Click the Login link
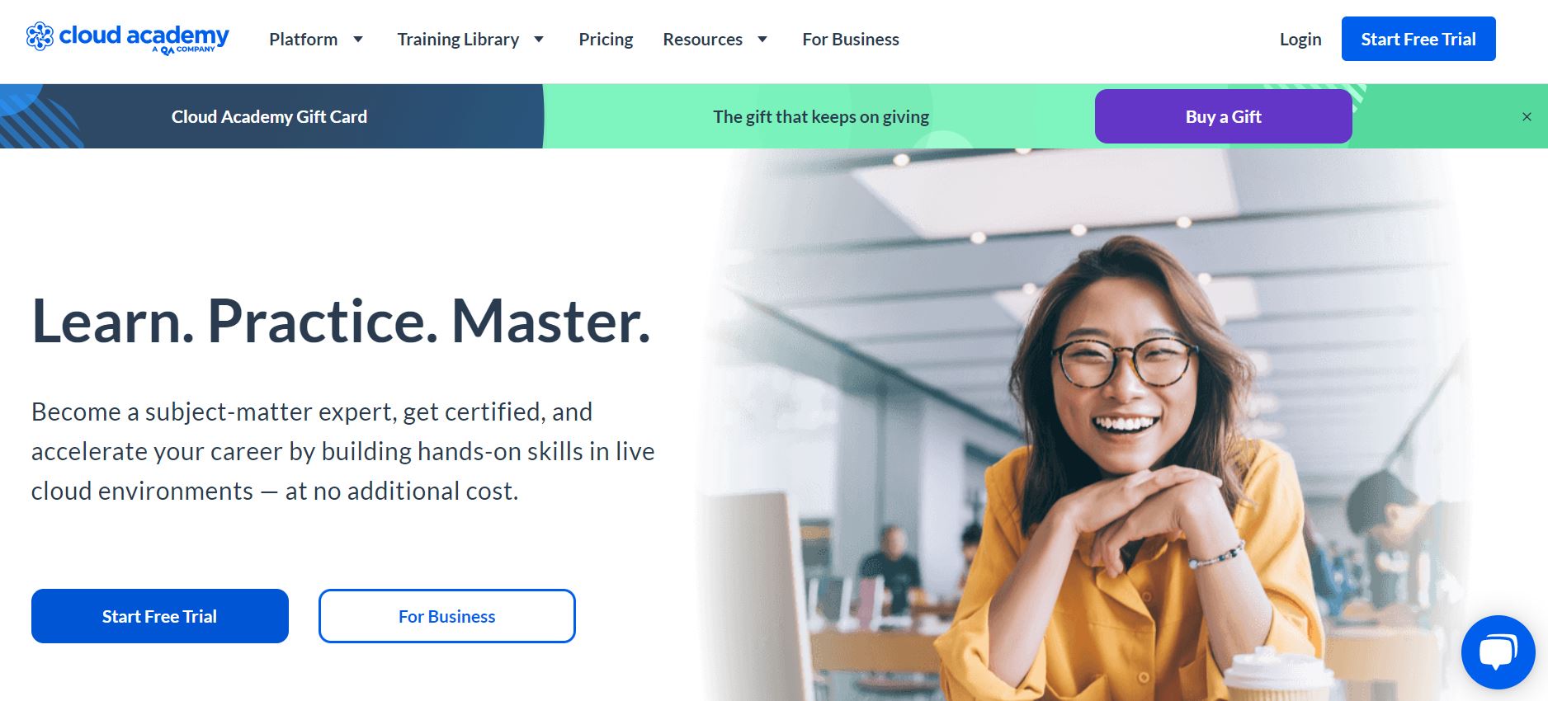Screen dimensions: 1548x701 point(1300,40)
